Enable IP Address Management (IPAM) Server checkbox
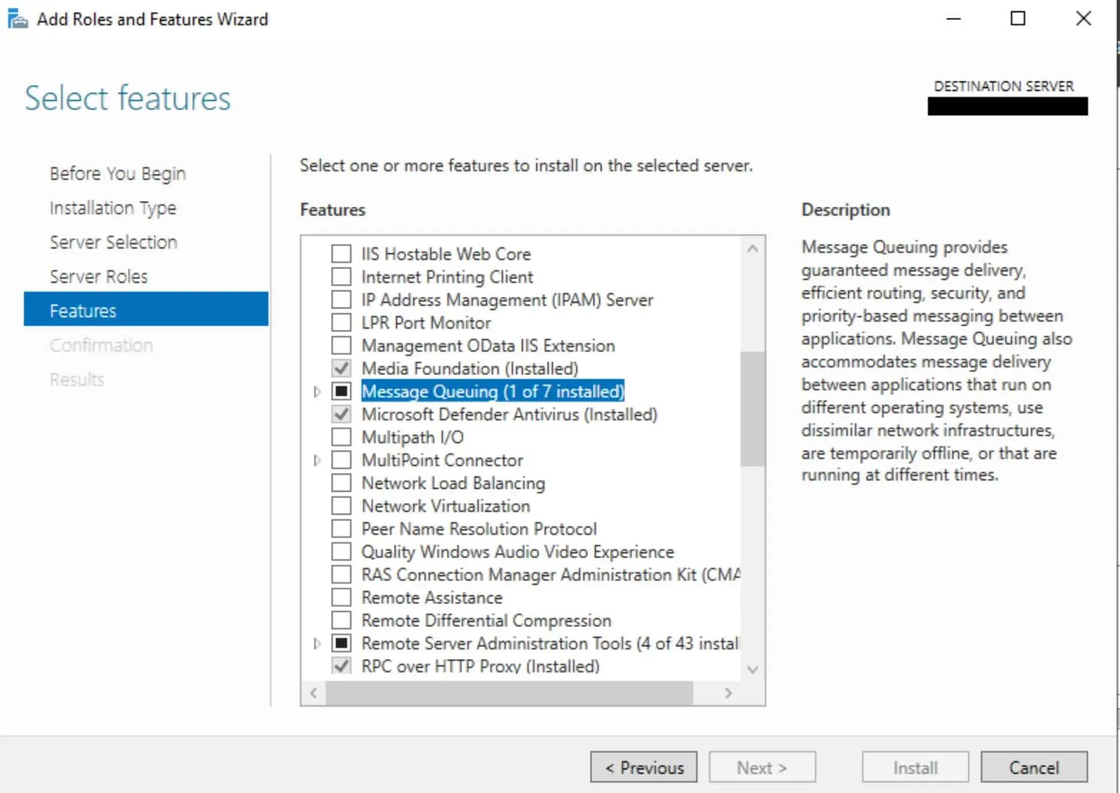The height and width of the screenshot is (793, 1120). [341, 300]
